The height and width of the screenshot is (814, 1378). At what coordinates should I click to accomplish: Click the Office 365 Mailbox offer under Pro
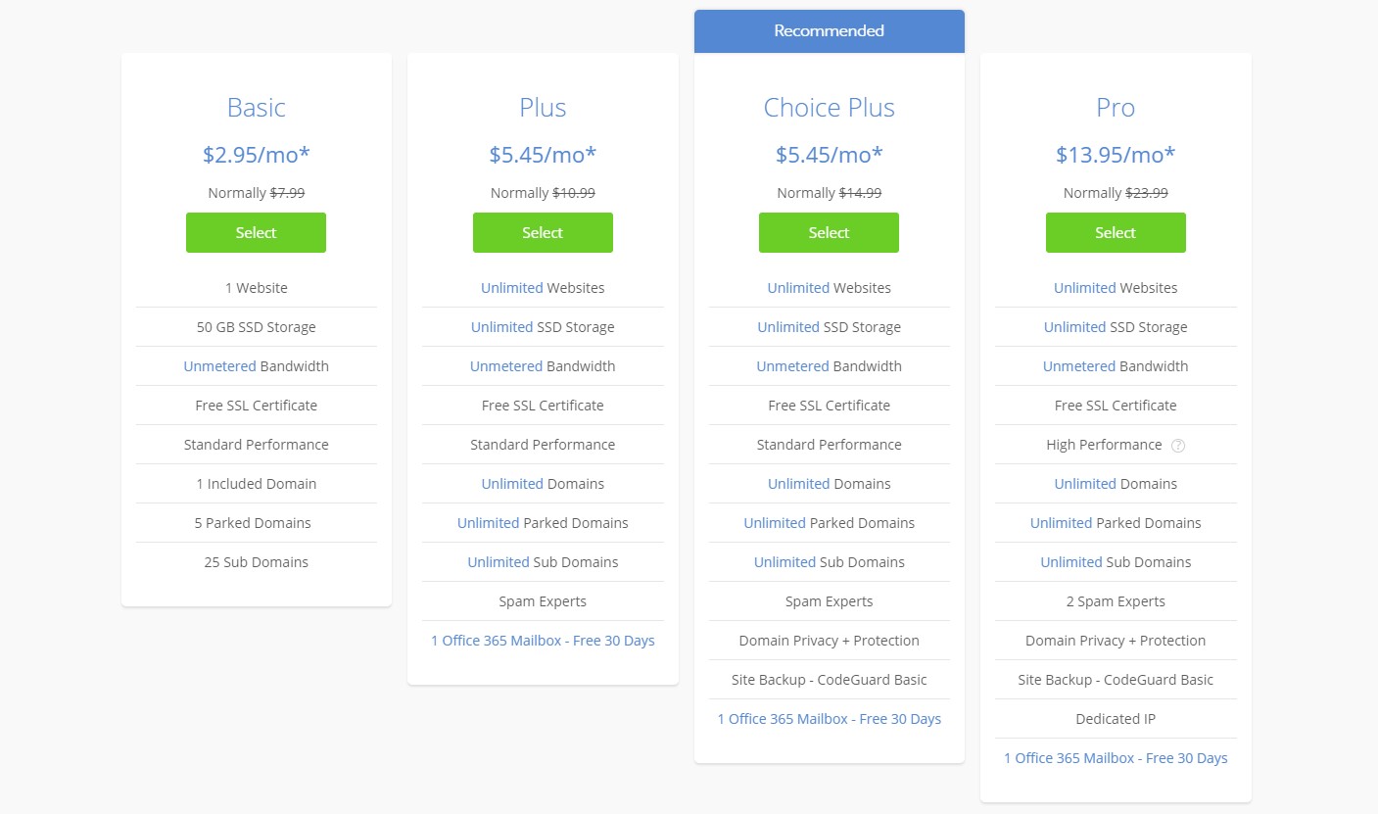coord(1116,757)
